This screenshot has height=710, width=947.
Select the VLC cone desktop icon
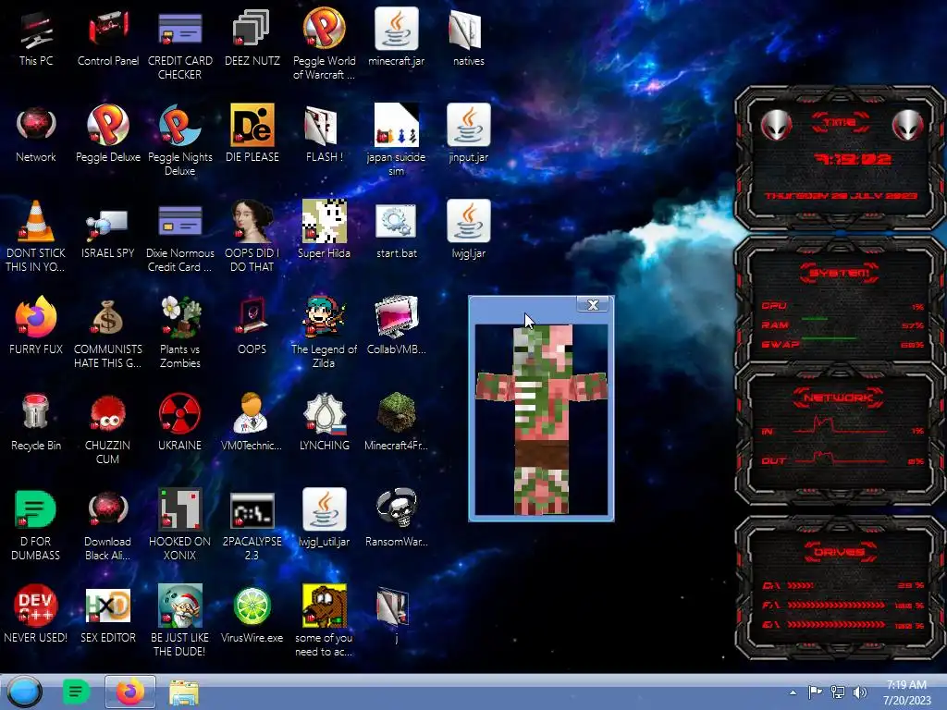36,237
